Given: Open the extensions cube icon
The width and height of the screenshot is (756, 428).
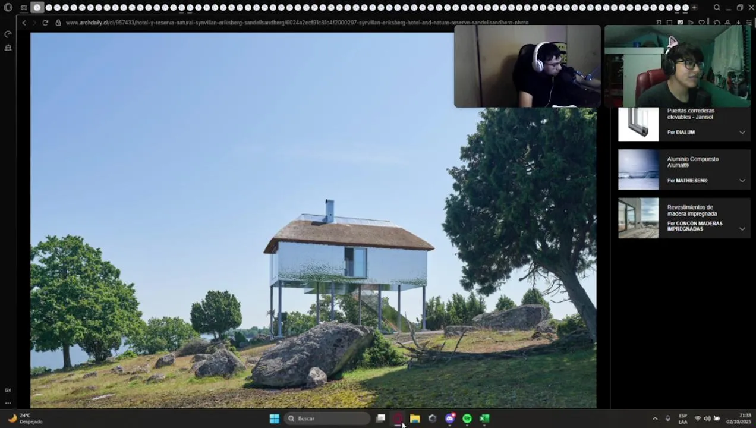Looking at the screenshot, I should tap(717, 23).
